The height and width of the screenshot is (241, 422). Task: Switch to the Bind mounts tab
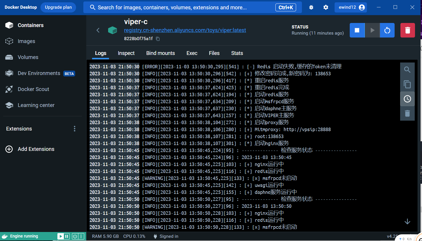tap(161, 53)
